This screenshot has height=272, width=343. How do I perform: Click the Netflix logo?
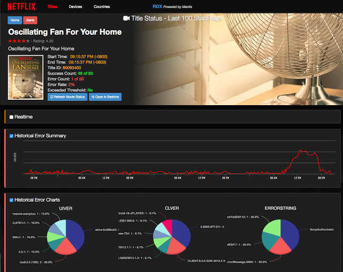coord(21,6)
